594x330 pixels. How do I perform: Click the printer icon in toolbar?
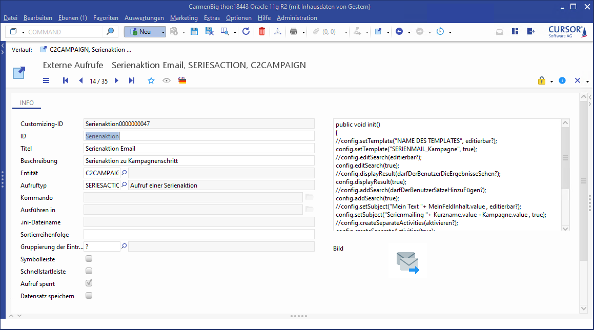pos(294,32)
